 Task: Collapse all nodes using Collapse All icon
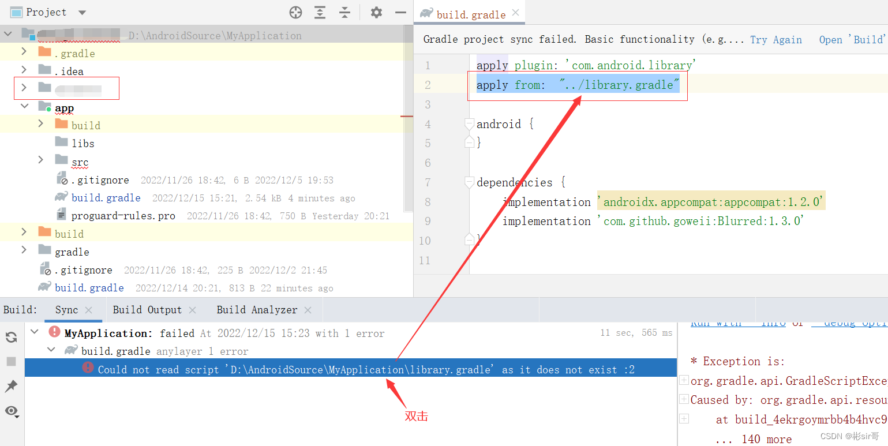tap(344, 12)
